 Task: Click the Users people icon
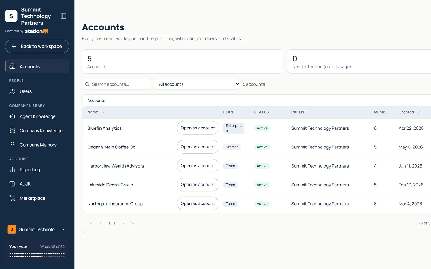12,91
